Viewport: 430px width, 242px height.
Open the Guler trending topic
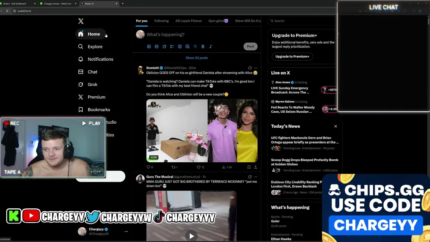[x=275, y=221]
